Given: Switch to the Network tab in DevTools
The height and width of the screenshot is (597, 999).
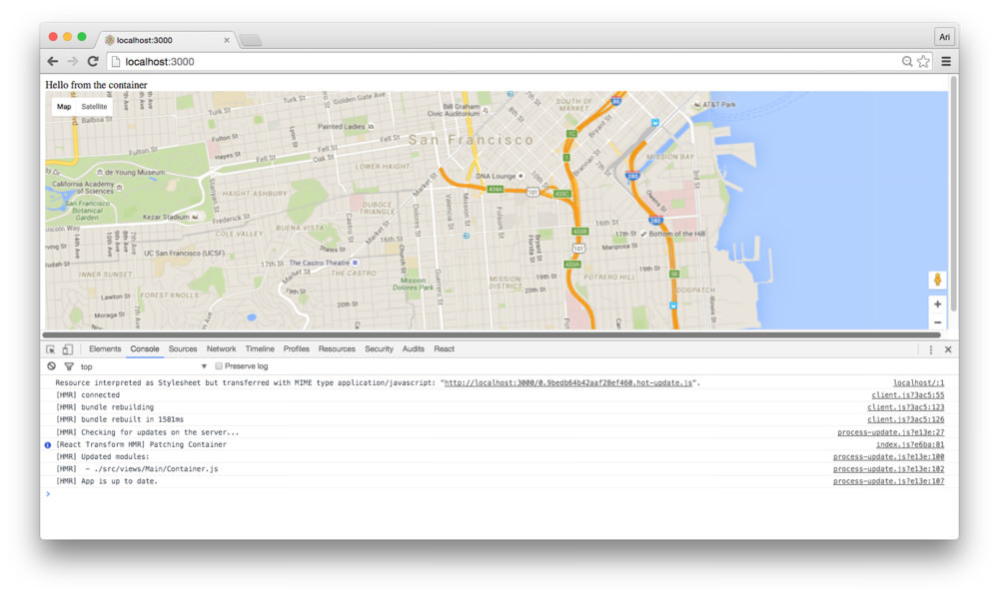Looking at the screenshot, I should 221,349.
